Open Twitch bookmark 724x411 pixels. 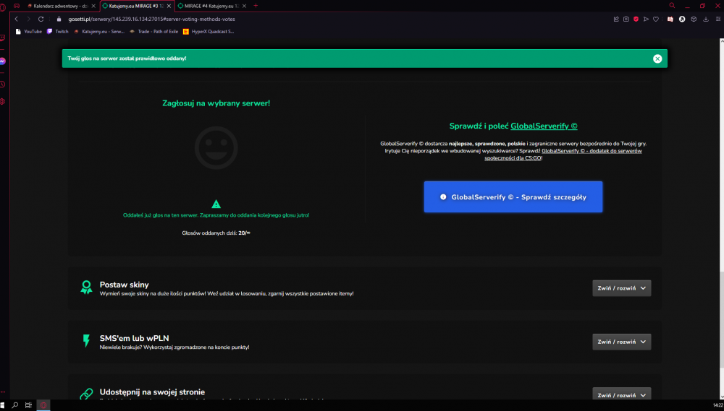[58, 31]
